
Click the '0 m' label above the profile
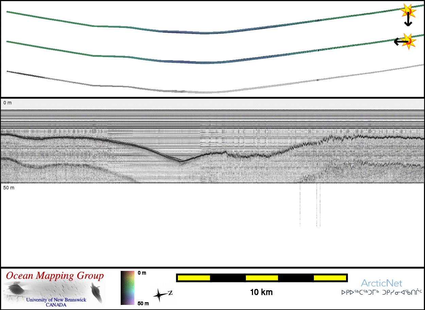(7, 102)
